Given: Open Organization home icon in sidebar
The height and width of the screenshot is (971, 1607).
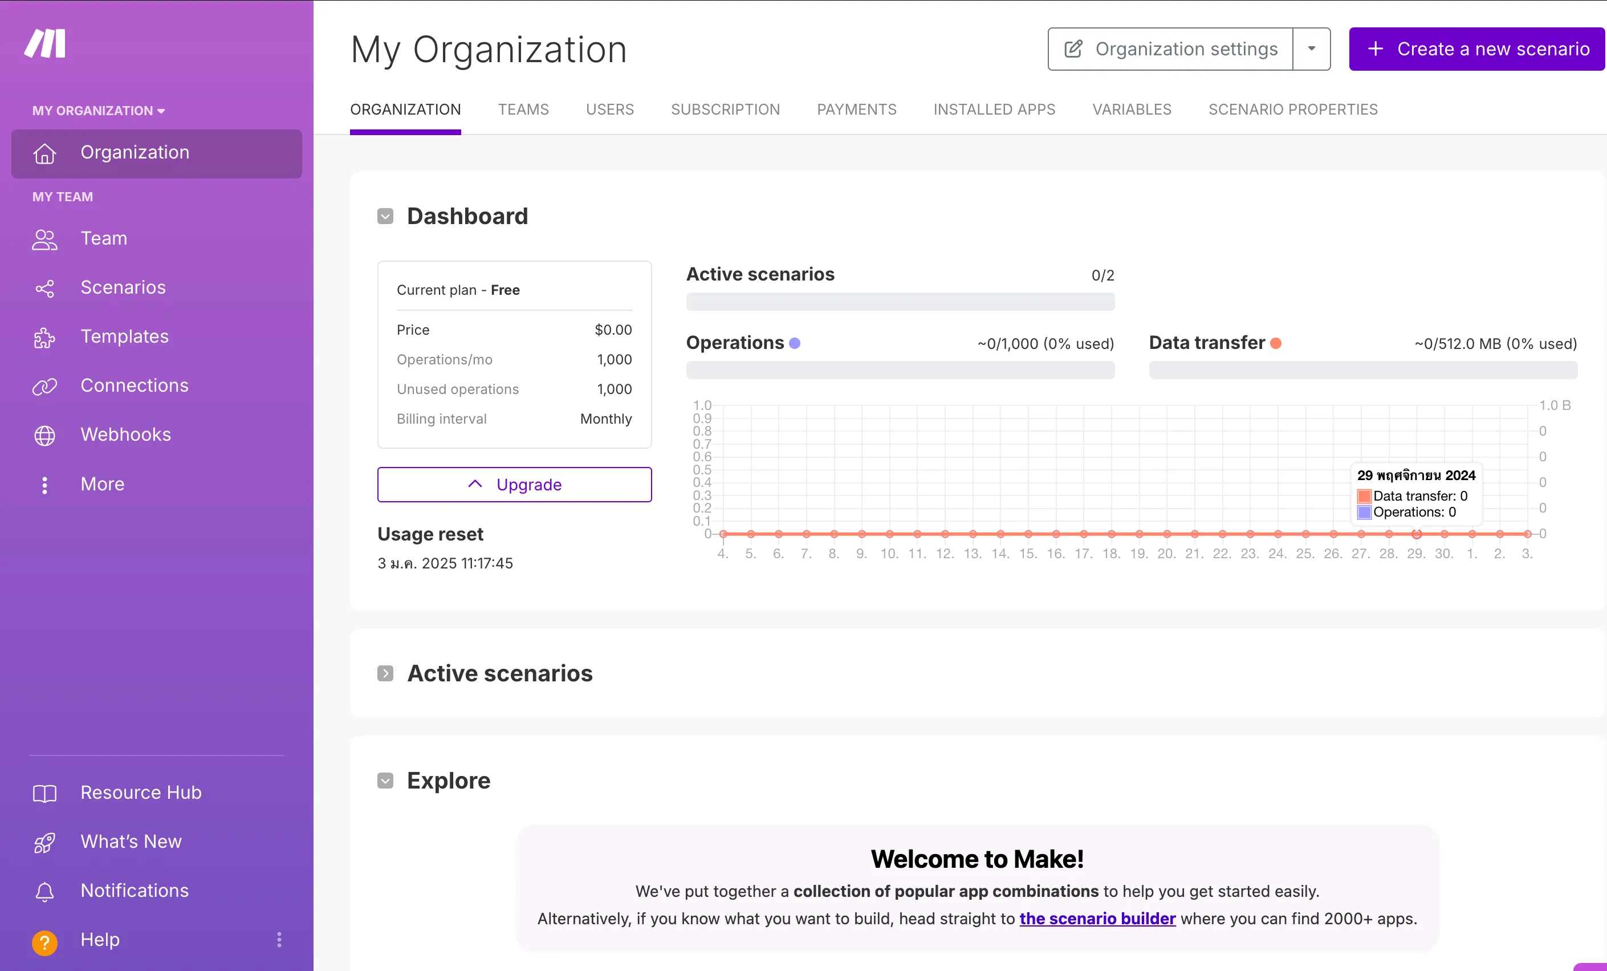Looking at the screenshot, I should pos(44,153).
